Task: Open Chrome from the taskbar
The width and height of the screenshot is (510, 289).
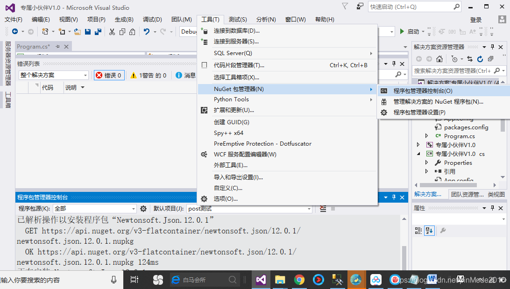Action: (299, 280)
